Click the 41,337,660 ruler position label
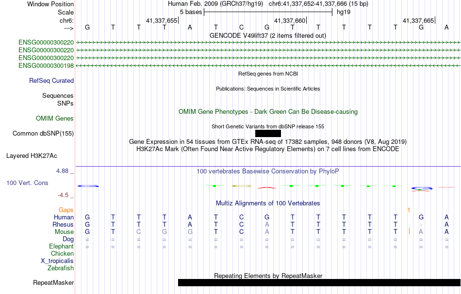Image resolution: width=461 pixels, height=294 pixels. click(x=290, y=20)
